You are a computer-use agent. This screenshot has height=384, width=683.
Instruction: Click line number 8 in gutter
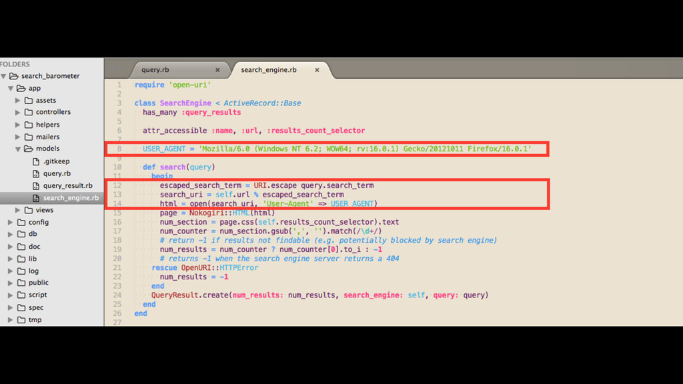(x=119, y=149)
